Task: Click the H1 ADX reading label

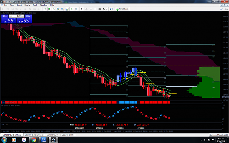Action: pyautogui.click(x=100, y=125)
